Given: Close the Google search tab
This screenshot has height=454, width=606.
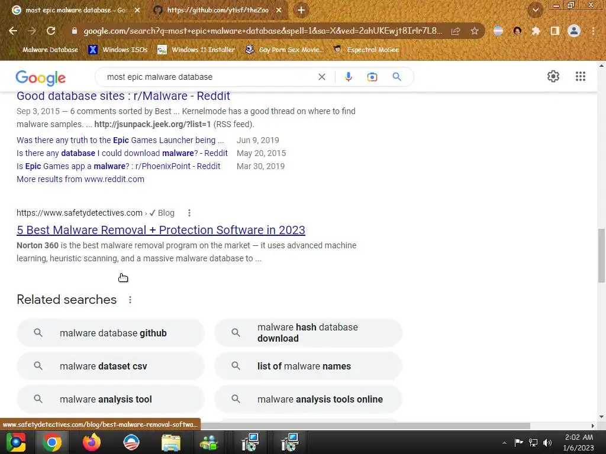Looking at the screenshot, I should point(137,10).
